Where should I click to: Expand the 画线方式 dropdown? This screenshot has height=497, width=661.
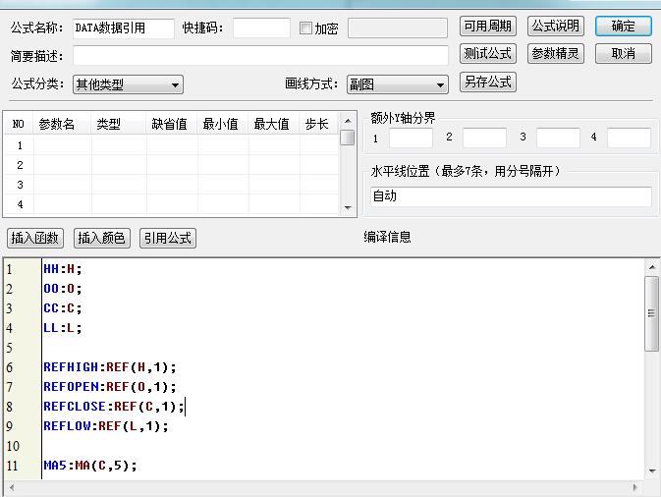point(396,85)
